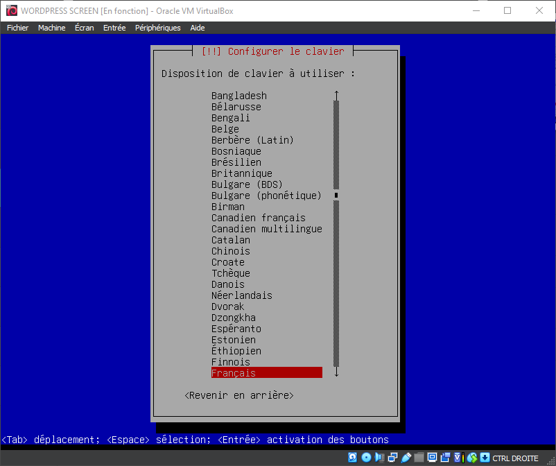
Task: Open the Écran menu
Action: tap(84, 28)
